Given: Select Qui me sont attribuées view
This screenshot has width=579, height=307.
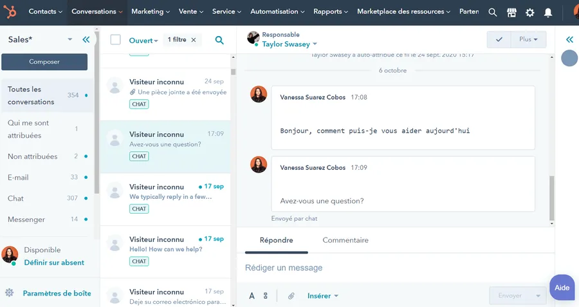Looking at the screenshot, I should pos(47,129).
